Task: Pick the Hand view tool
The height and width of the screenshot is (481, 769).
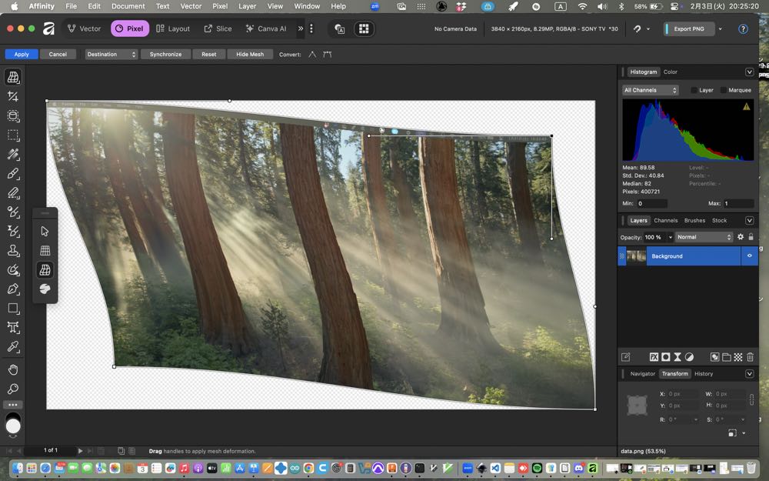Action: [13, 369]
